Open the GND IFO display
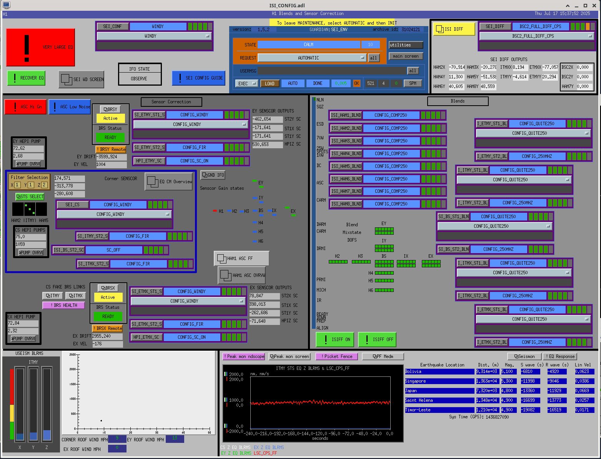601x459 pixels. 213,175
